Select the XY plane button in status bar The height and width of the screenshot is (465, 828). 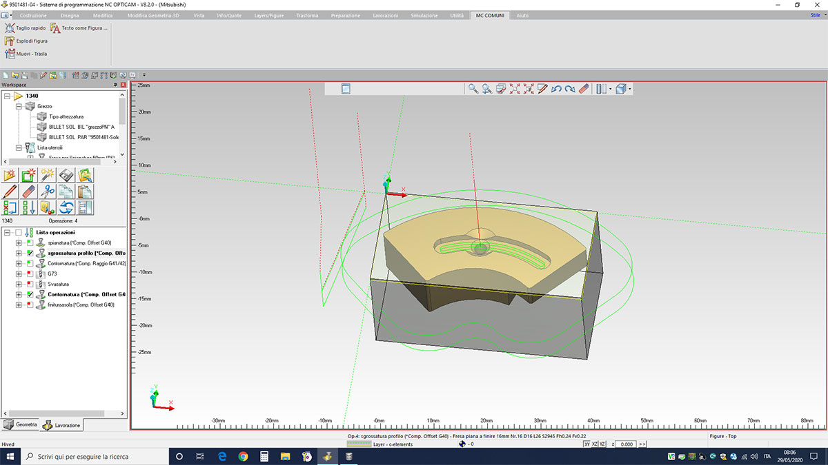click(587, 444)
